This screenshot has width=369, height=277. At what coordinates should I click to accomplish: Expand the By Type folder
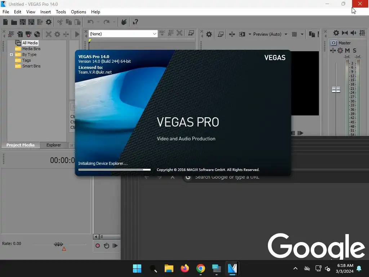coord(11,54)
